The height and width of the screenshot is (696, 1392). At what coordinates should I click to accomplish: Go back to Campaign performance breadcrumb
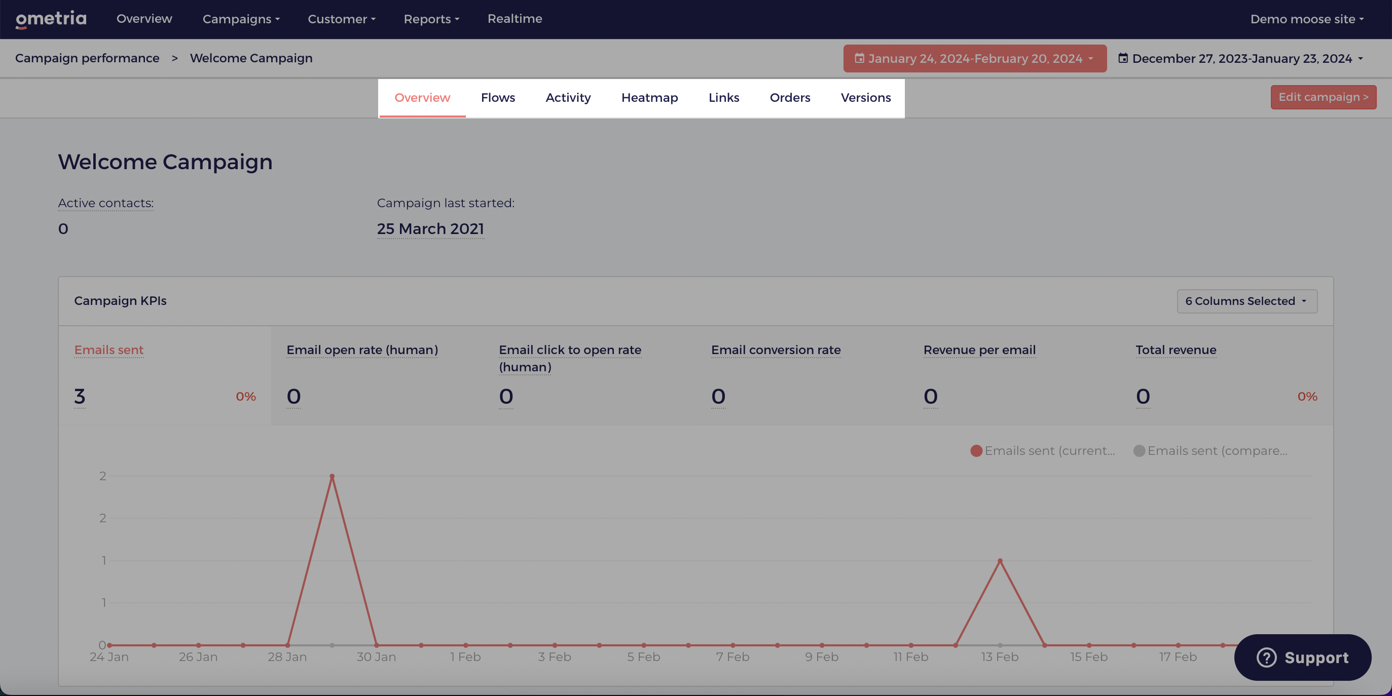click(x=87, y=58)
